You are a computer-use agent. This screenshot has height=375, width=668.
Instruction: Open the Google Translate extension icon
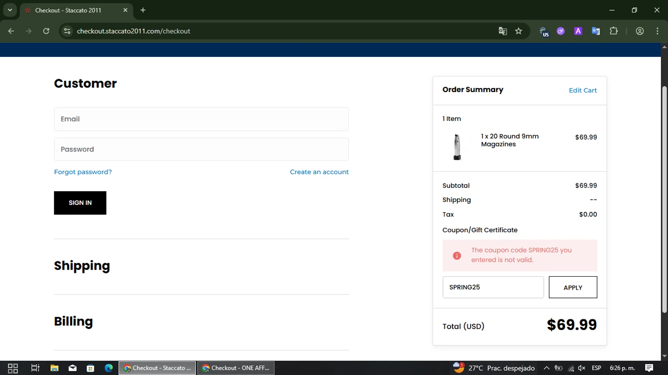(596, 31)
